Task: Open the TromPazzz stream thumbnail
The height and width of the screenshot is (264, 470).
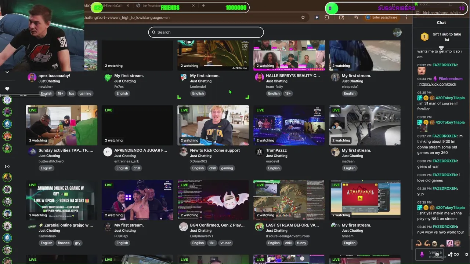Action: coord(289,125)
